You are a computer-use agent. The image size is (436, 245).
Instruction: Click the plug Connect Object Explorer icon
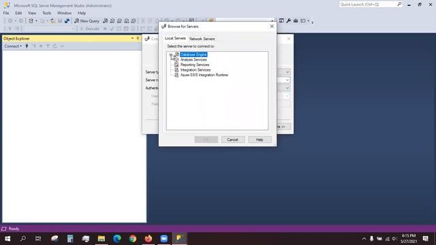pyautogui.click(x=27, y=46)
